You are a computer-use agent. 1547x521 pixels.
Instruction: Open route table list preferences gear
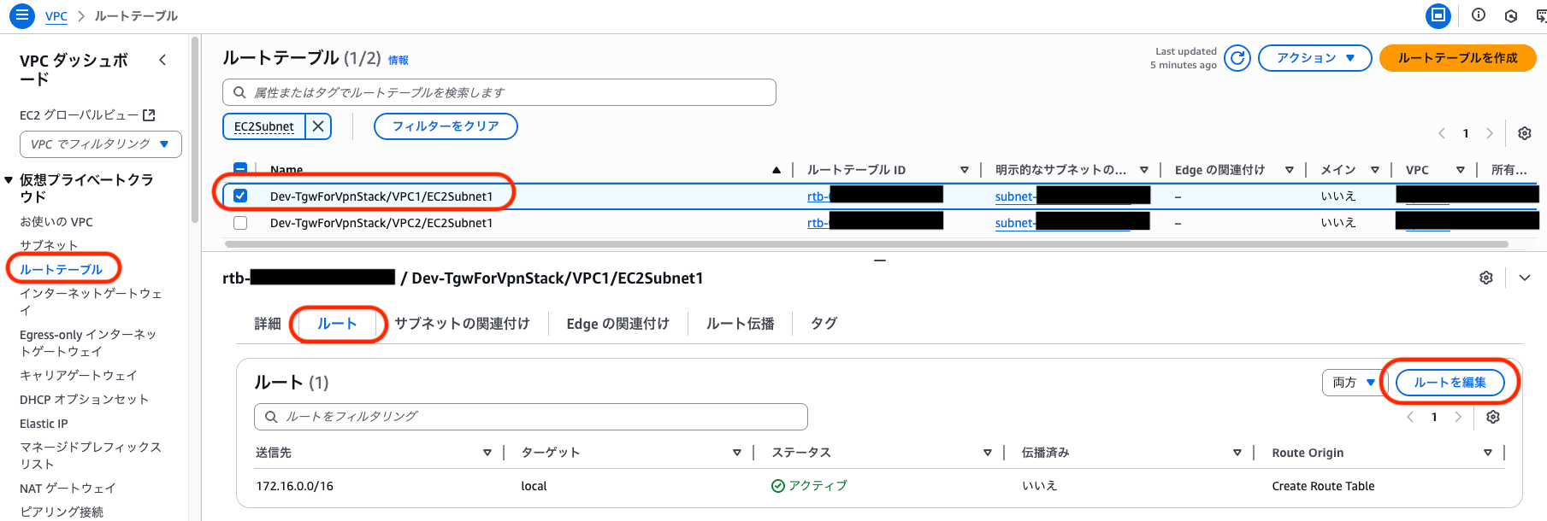[1525, 133]
